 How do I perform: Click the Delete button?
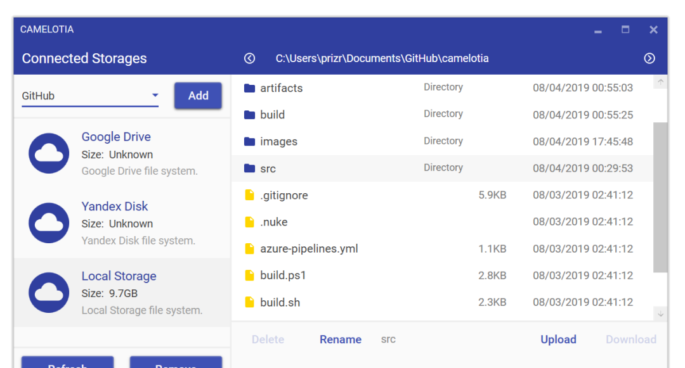268,339
